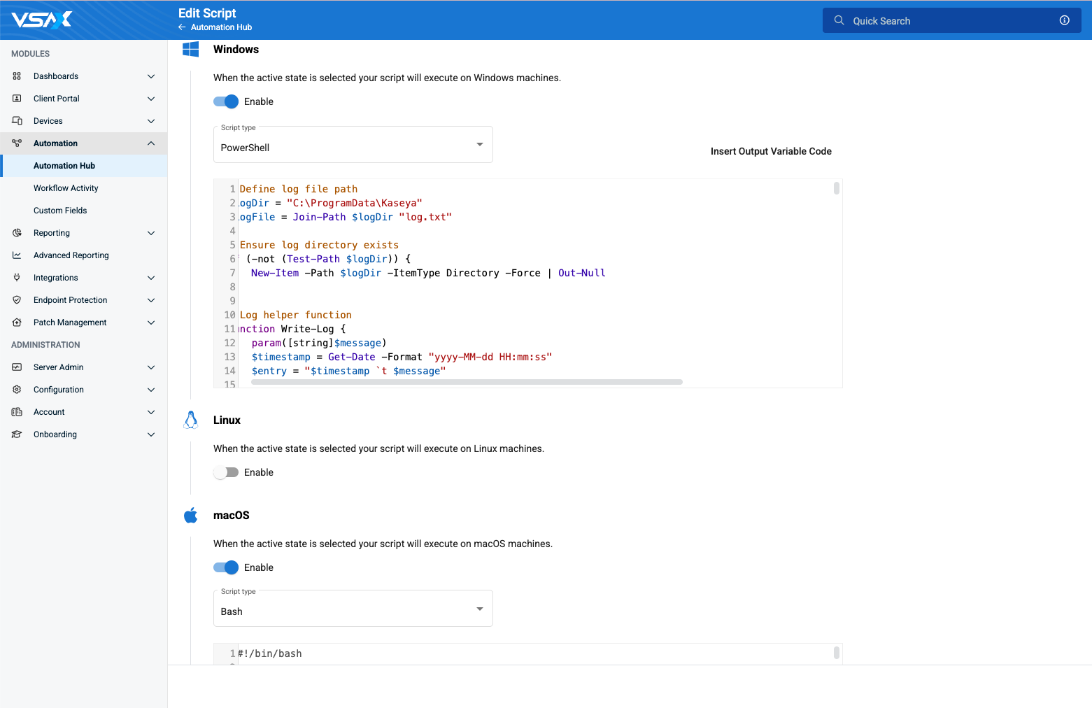
Task: Click the info icon in Quick Search
Action: click(x=1064, y=20)
